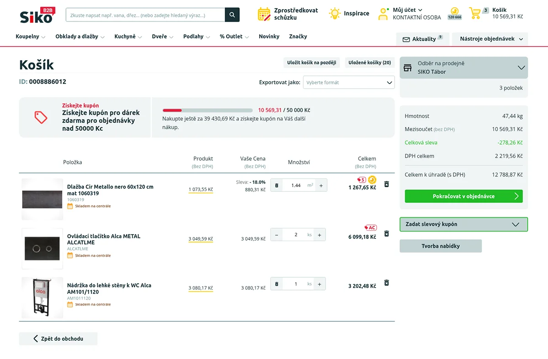Expand the Nástroje objednávek dropdown

point(490,39)
